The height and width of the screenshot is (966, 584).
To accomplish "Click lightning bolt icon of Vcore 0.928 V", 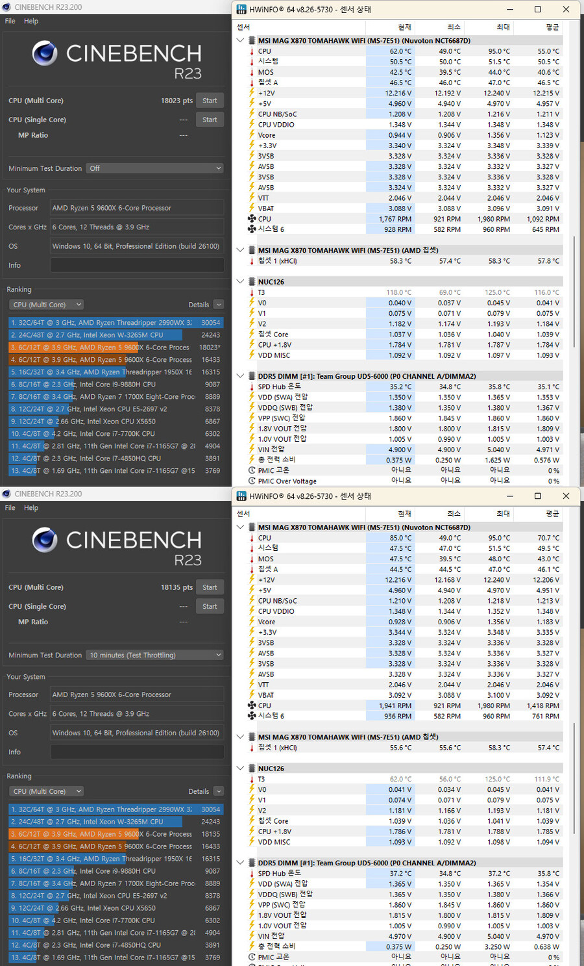I will (x=252, y=622).
